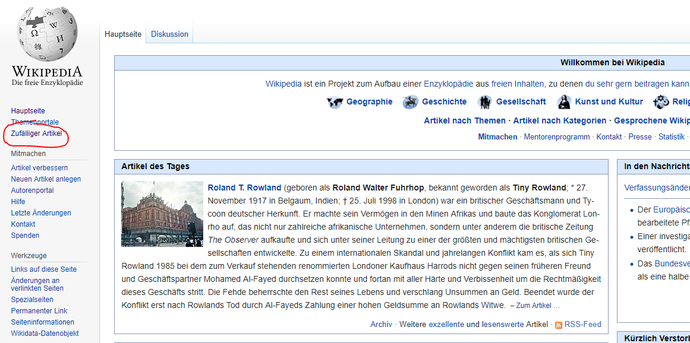Click the Enzyklopädie link
This screenshot has height=343, width=690.
point(449,84)
